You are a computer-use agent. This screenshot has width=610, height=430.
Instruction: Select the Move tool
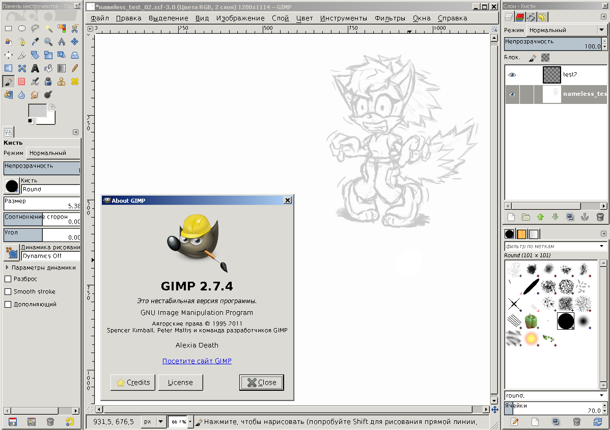75,42
